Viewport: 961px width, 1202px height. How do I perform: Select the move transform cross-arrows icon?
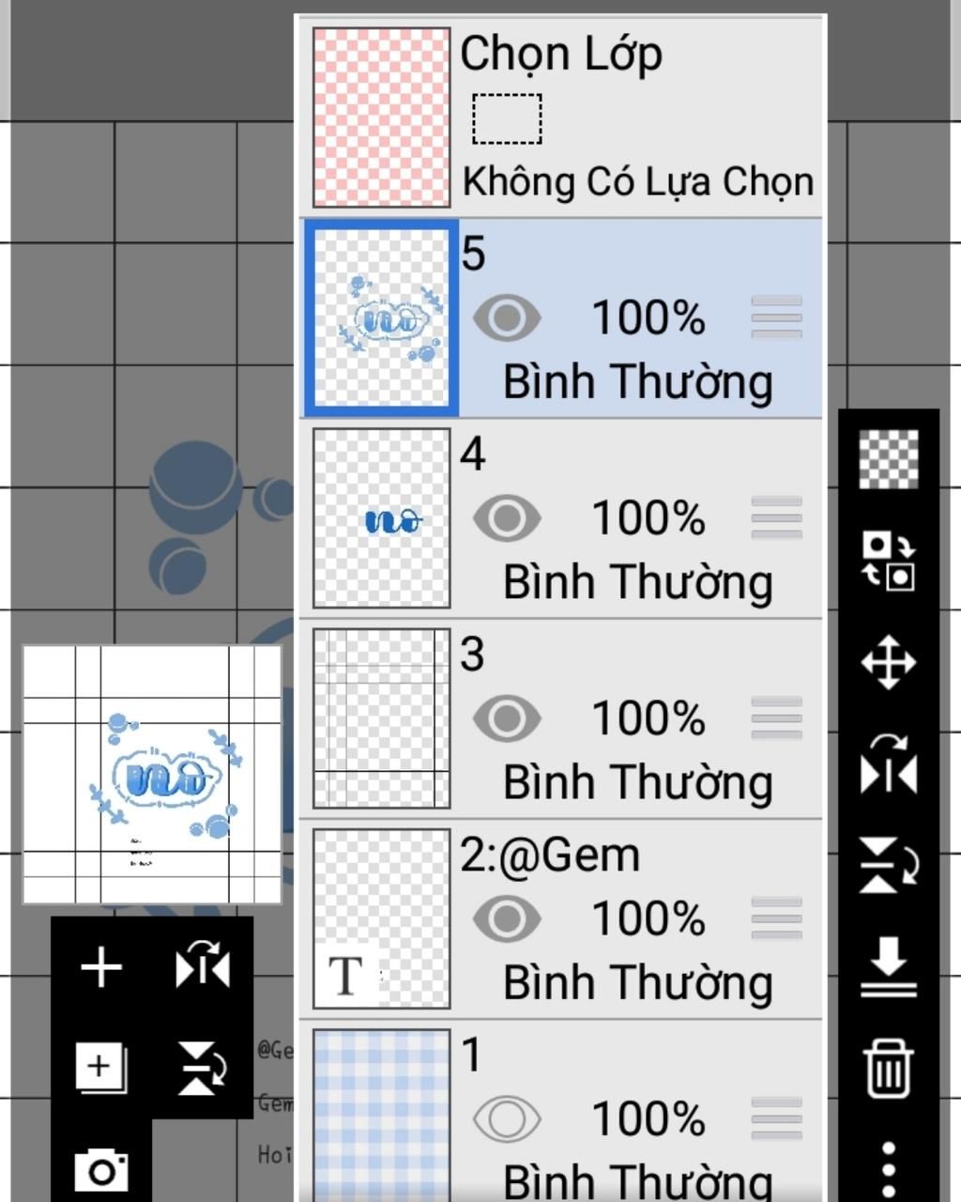click(888, 663)
